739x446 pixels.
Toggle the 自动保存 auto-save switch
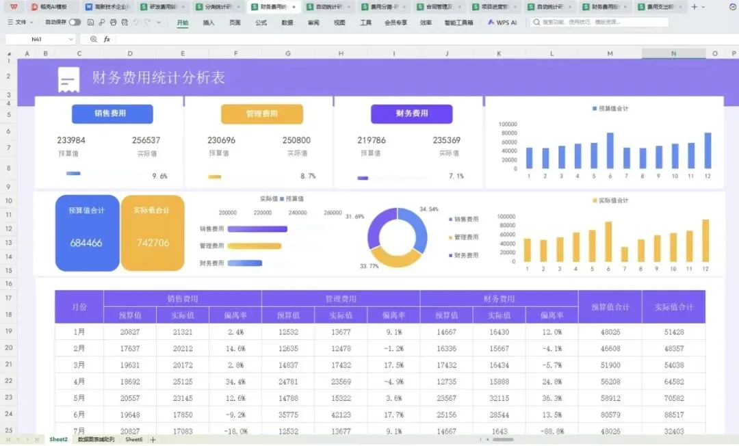tap(75, 22)
